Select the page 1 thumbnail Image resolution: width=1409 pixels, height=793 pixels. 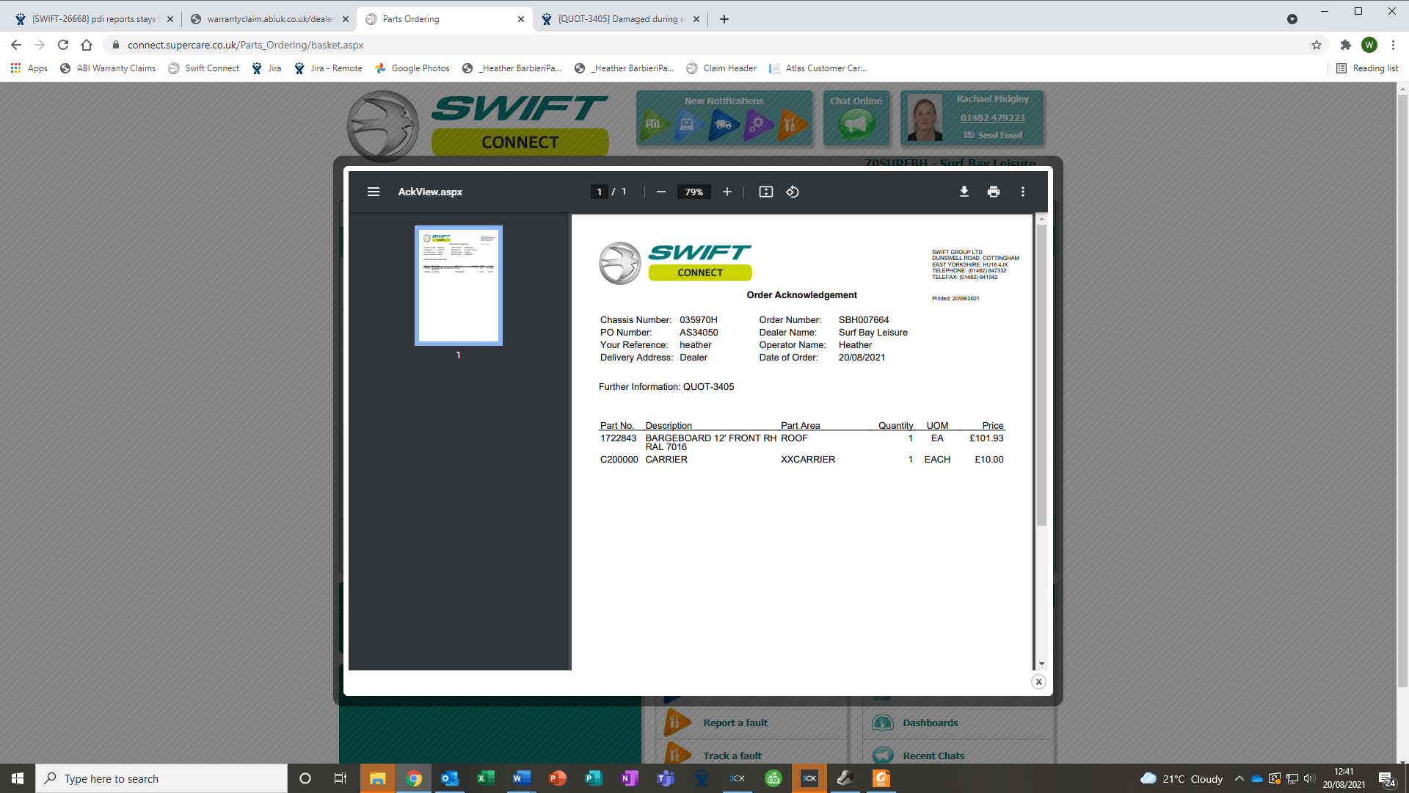coord(459,285)
